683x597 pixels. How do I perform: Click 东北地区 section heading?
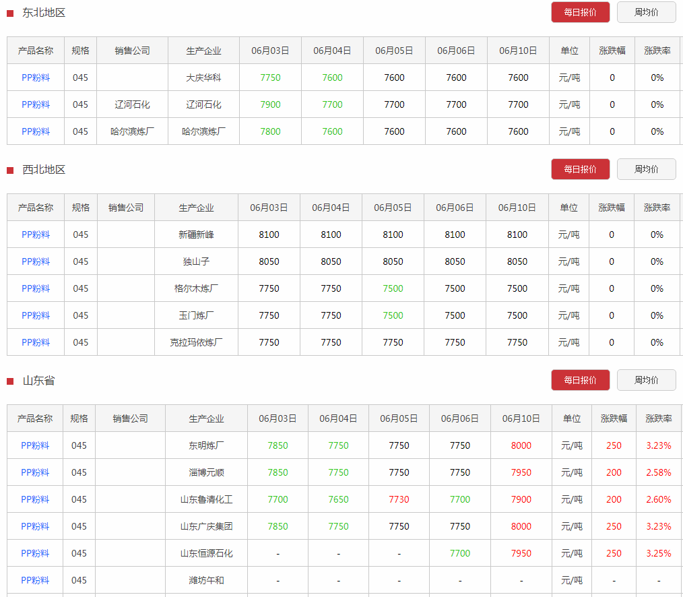point(44,13)
